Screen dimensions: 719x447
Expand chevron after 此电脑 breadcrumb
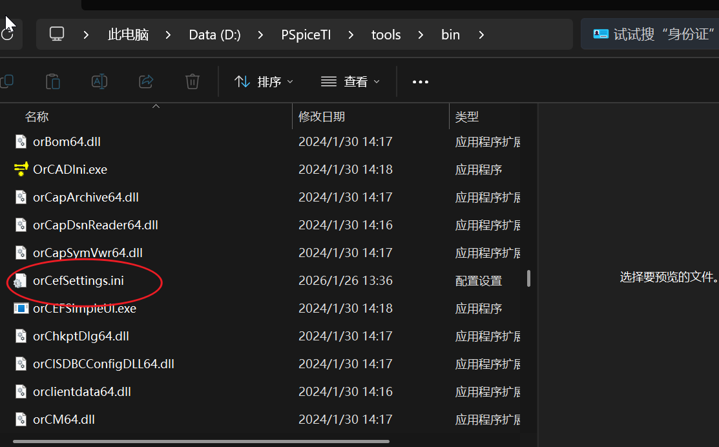[168, 35]
